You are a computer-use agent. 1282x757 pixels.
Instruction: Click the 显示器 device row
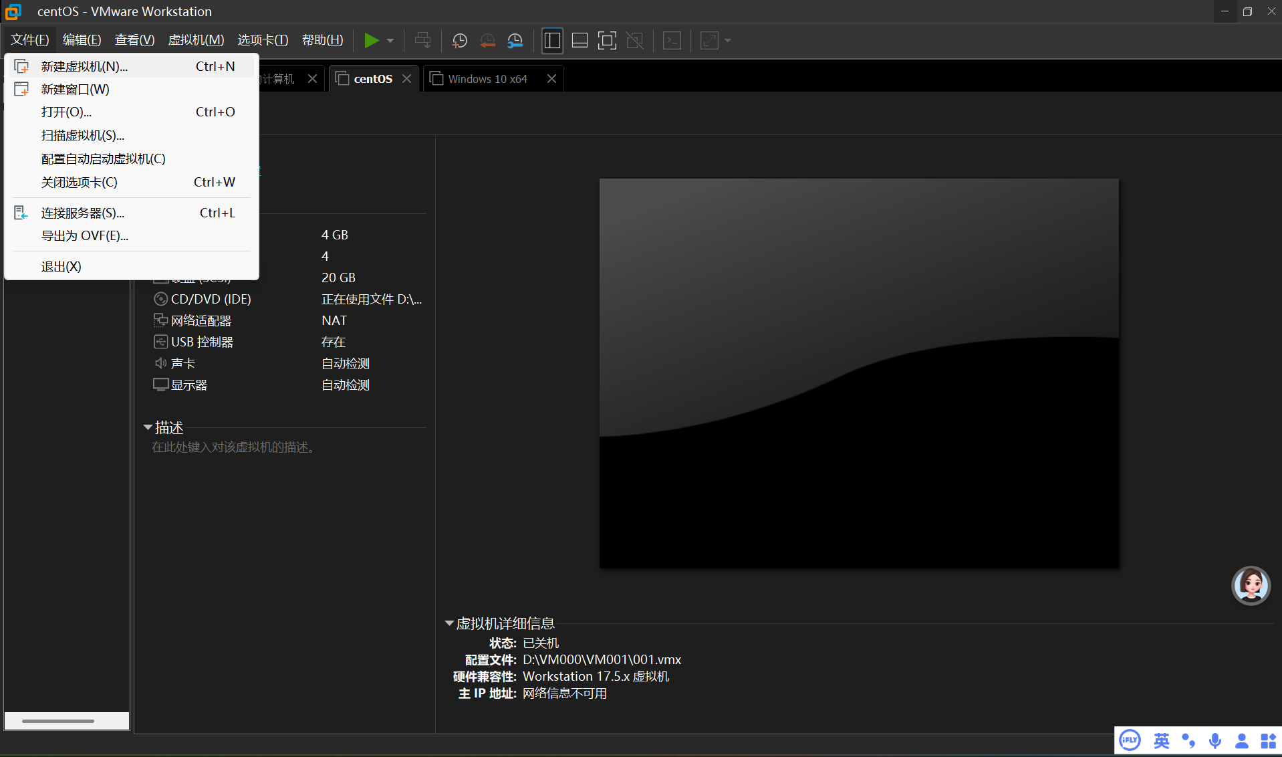coord(289,385)
